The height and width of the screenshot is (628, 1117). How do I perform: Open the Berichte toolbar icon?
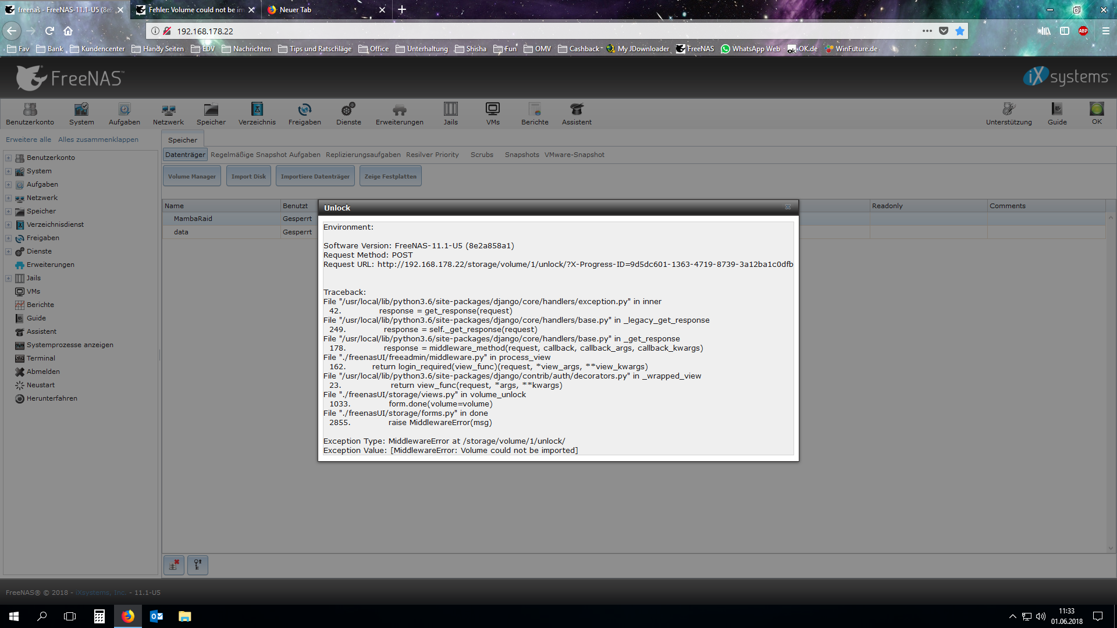(535, 113)
